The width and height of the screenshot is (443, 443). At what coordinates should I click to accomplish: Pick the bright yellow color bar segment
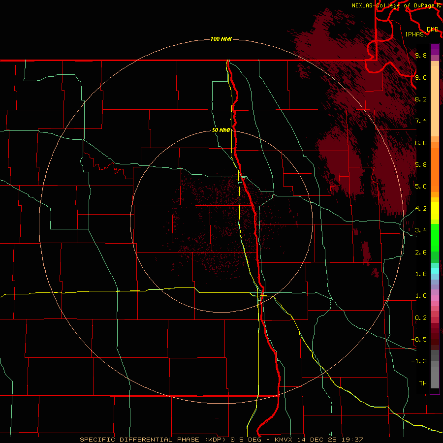point(435,211)
